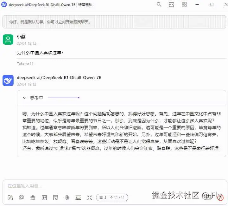Click the message input field placeholder
The height and width of the screenshot is (206, 228).
25,186
